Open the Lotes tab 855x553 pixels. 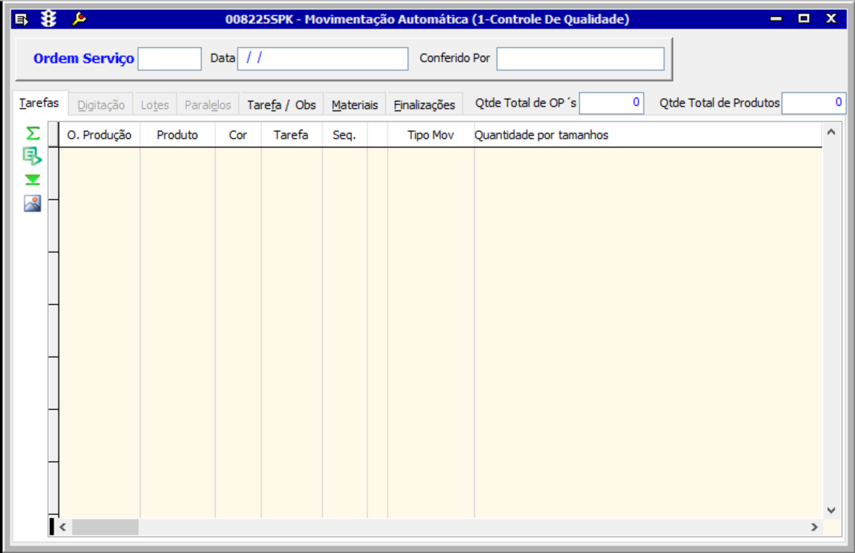click(155, 105)
